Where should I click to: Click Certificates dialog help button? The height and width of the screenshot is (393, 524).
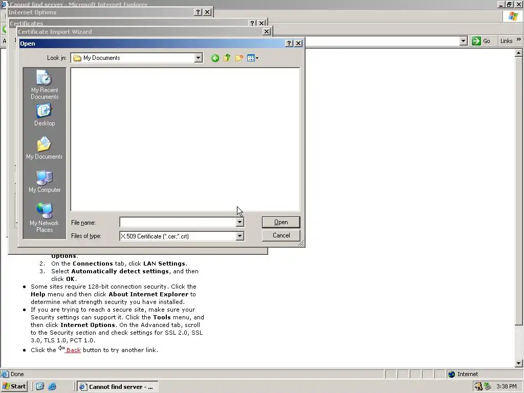point(253,23)
